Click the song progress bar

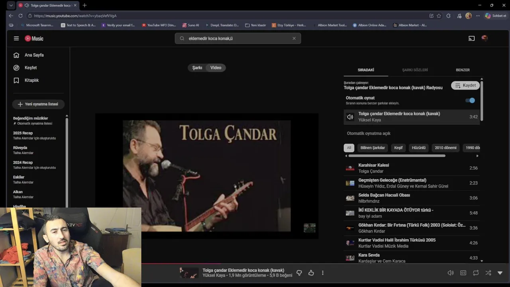pyautogui.click(x=326, y=263)
